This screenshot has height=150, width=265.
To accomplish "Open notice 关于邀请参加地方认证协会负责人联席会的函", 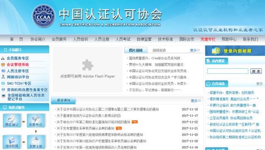I will (x=89, y=115).
